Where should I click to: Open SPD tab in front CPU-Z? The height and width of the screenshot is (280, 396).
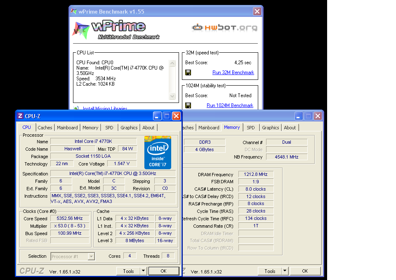tap(109, 128)
